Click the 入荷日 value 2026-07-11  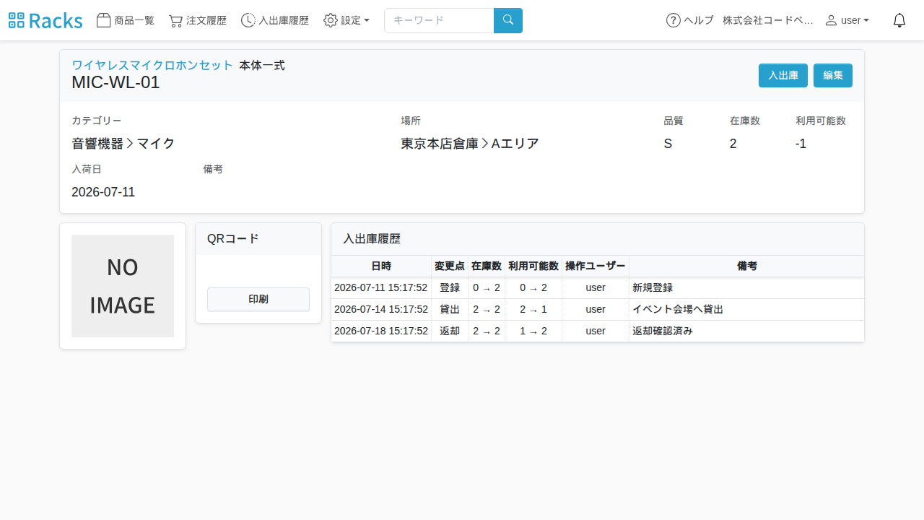tap(103, 192)
